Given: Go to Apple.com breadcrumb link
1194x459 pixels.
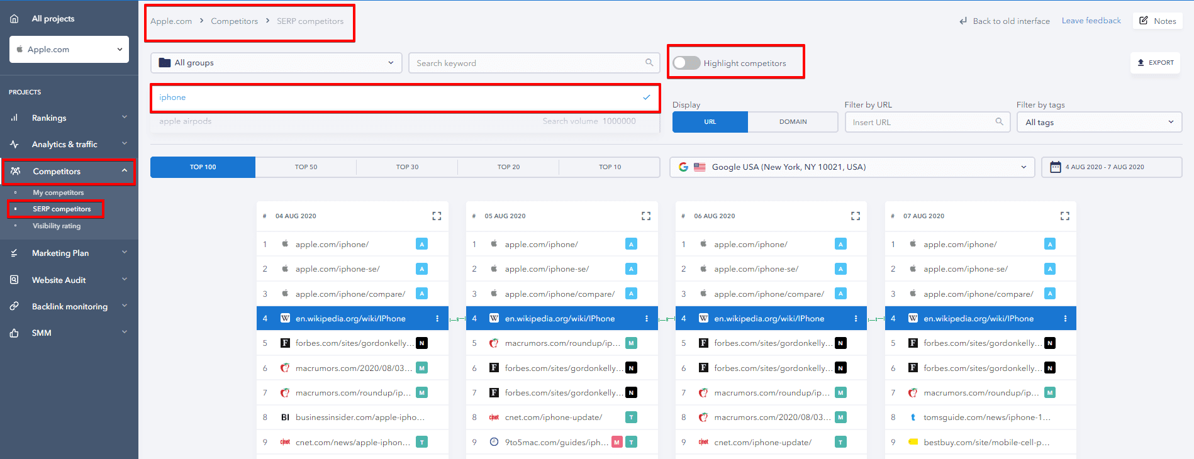Looking at the screenshot, I should (x=171, y=21).
